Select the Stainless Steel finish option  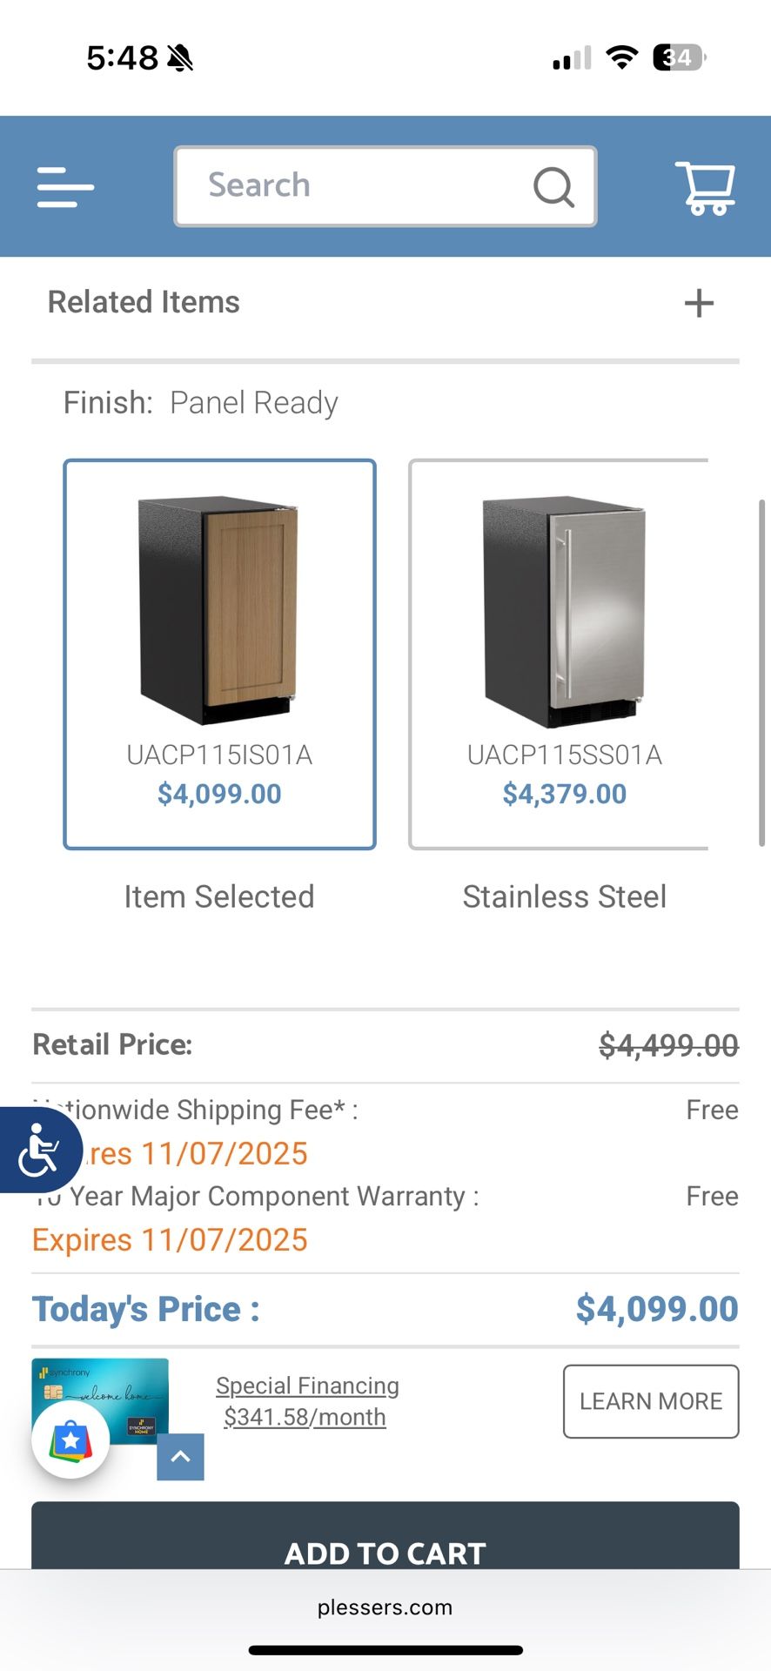coord(564,653)
